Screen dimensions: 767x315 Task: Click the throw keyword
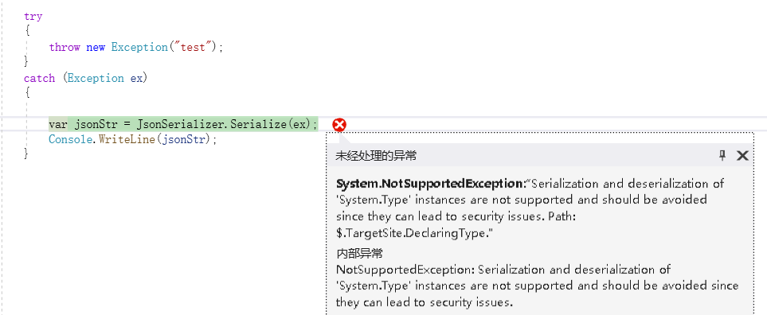click(65, 48)
